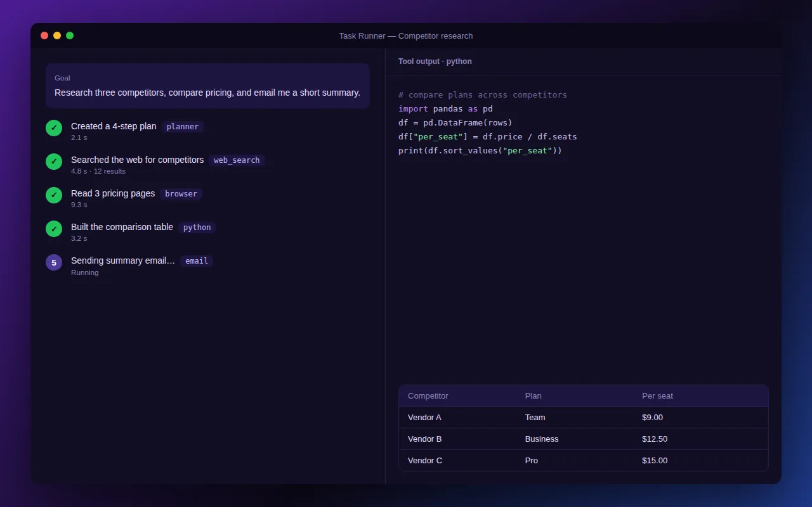This screenshot has width=812, height=507.
Task: Click the Pro plan cell
Action: 532,461
